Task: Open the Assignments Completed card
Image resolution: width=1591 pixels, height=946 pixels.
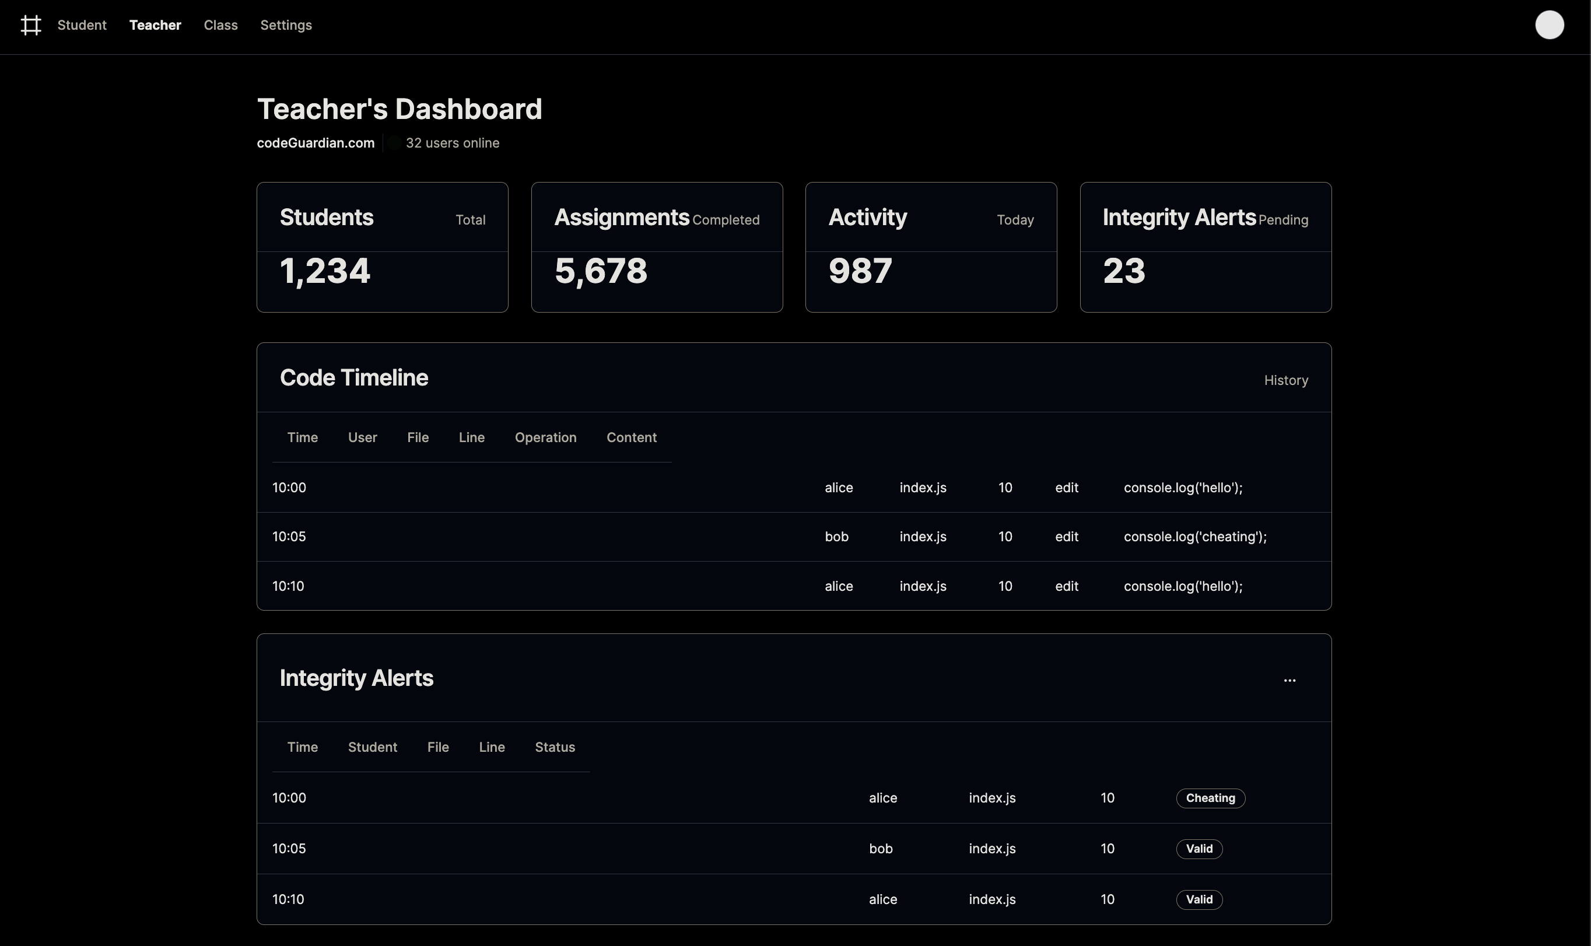Action: tap(657, 247)
